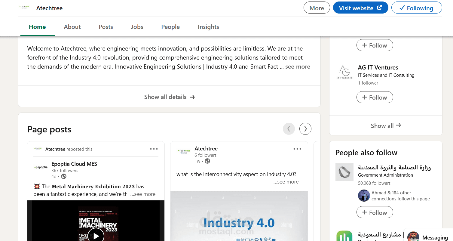The image size is (453, 241).
Task: Open the About tab
Action: (72, 27)
